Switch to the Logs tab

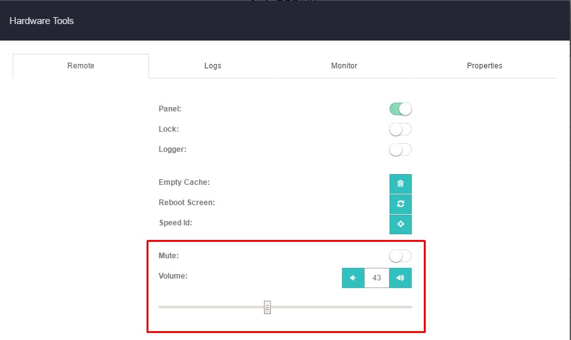213,66
